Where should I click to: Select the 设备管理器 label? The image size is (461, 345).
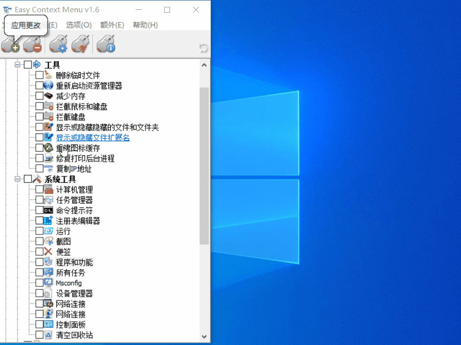(74, 293)
